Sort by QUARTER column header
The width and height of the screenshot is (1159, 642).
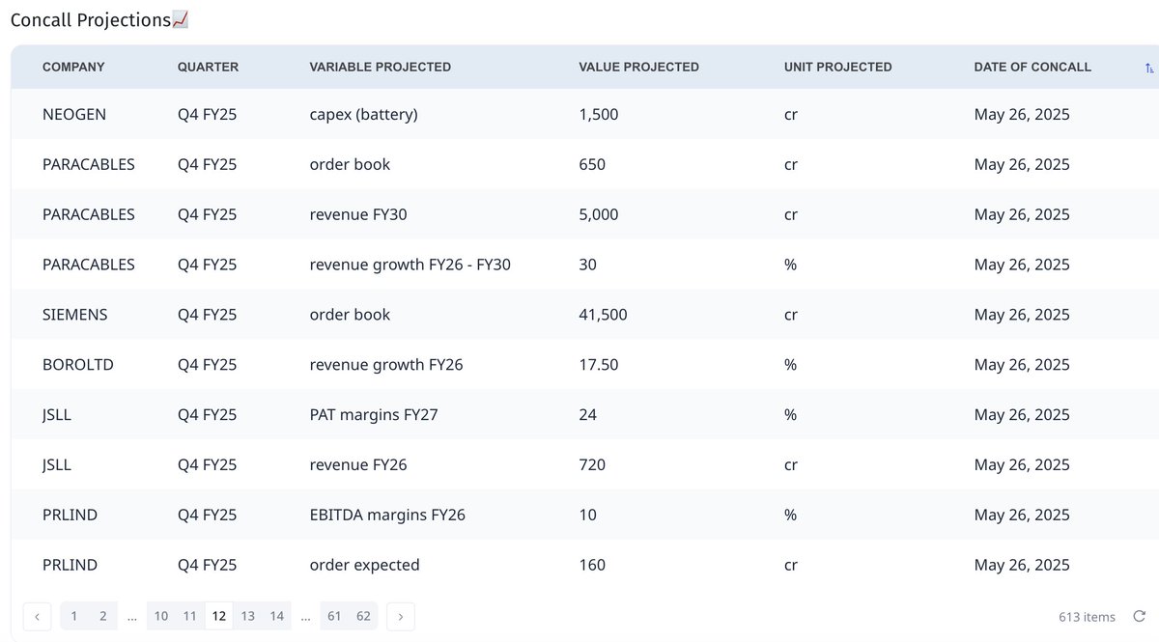pos(208,68)
